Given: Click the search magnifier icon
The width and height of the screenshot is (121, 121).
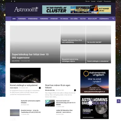Looking at the screenshot, I should click(113, 18).
